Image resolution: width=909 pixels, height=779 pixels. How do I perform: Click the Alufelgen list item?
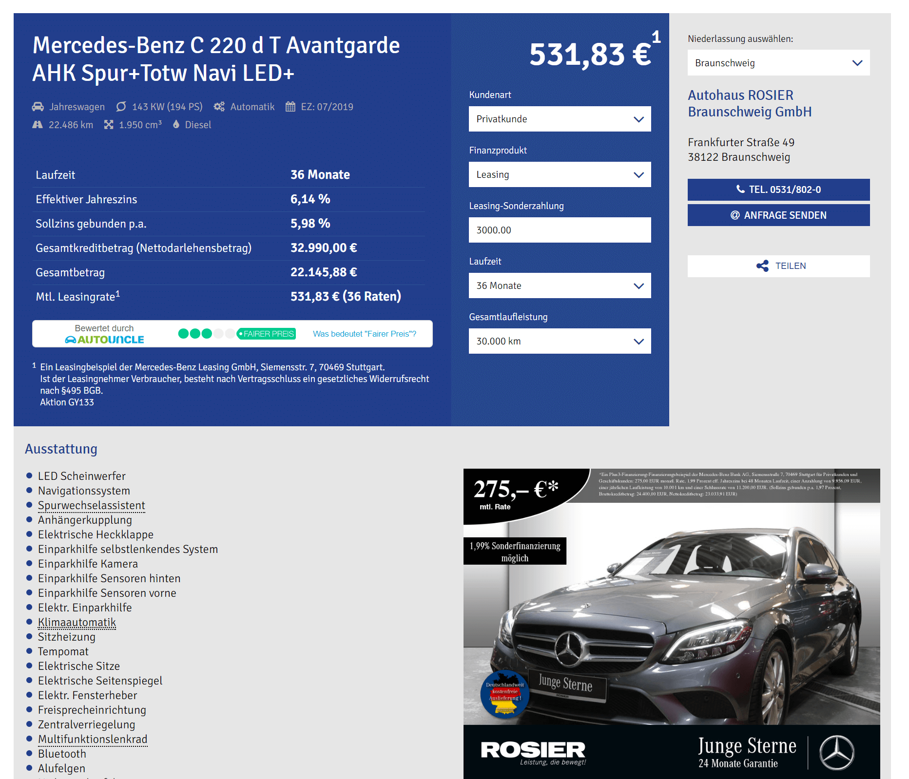coord(61,768)
